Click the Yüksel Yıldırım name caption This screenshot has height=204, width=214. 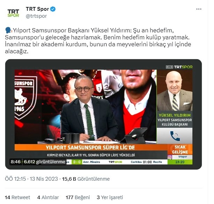tap(175, 115)
